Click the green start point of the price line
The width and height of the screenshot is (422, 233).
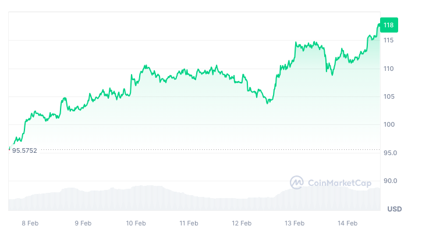(9, 149)
